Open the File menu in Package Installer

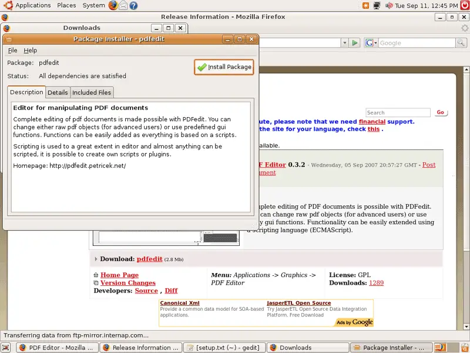[12, 51]
